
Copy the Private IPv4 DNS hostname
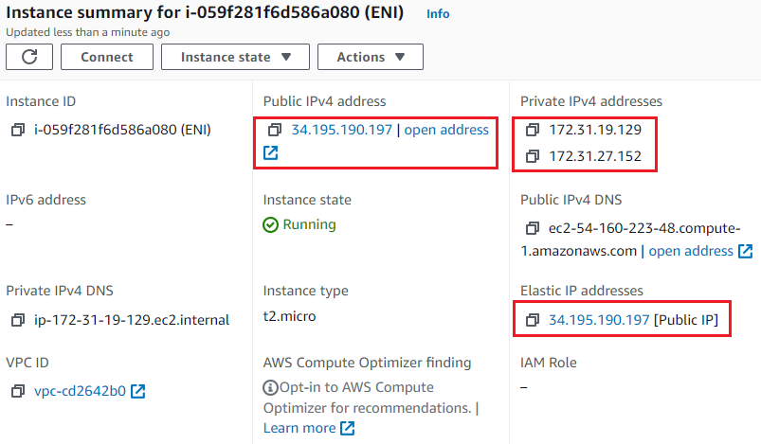(18, 320)
